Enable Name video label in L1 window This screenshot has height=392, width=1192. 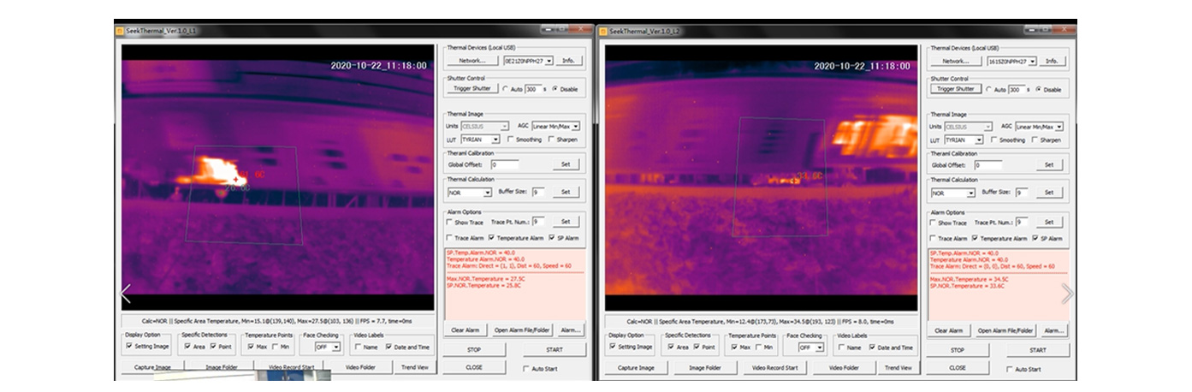358,346
